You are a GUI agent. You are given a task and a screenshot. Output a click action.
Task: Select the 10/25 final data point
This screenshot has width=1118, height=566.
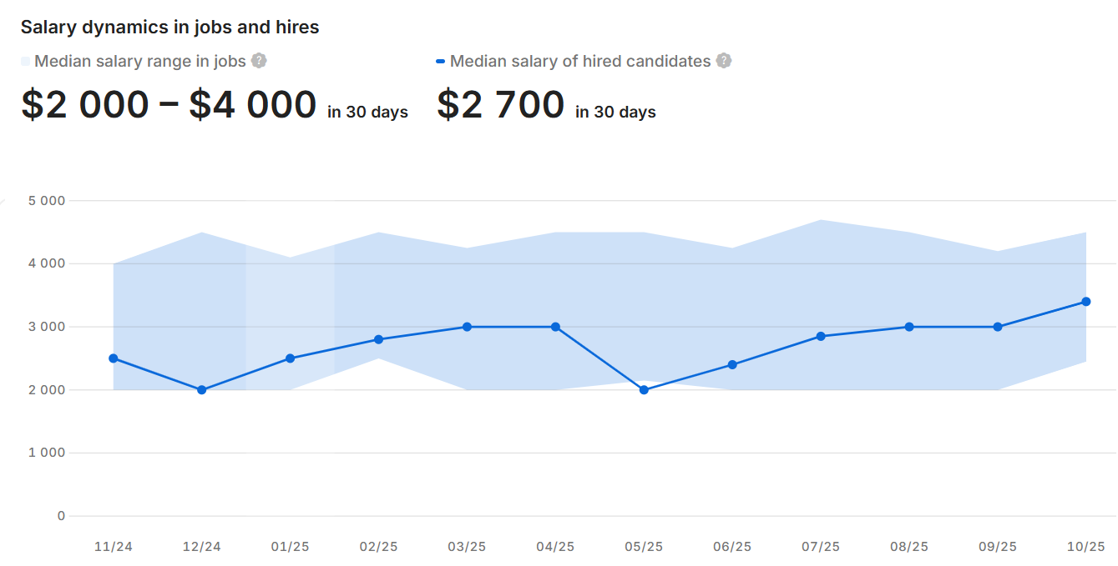(1086, 302)
